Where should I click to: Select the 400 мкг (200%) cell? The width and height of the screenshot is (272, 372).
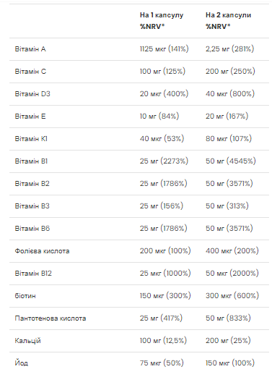pyautogui.click(x=232, y=251)
